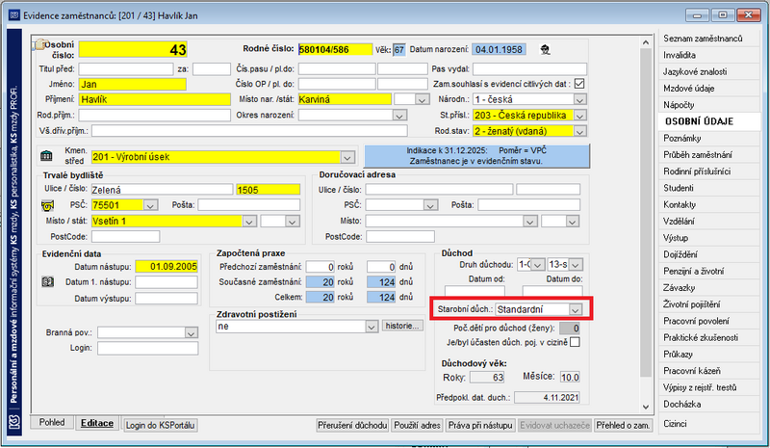Click the folder icon beside Osobní číslo

tap(38, 44)
